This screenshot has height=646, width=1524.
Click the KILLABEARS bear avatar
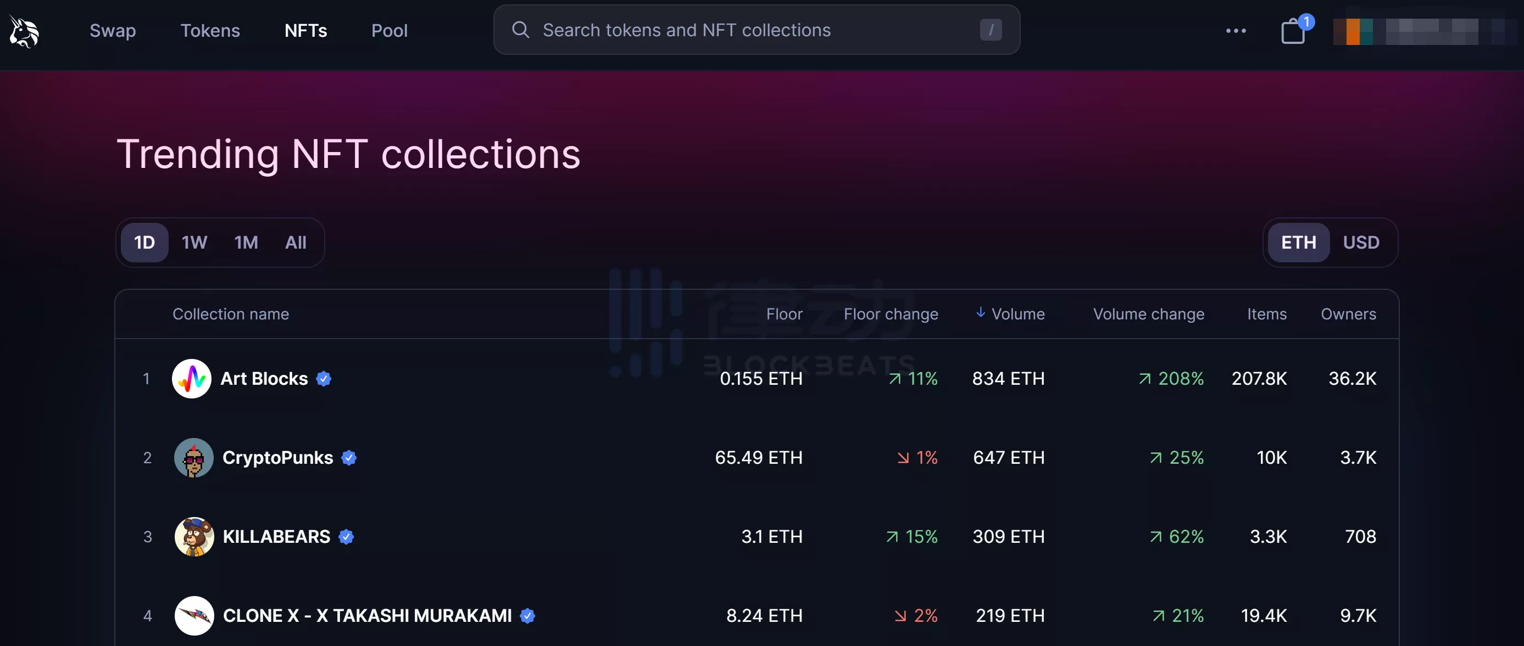coord(193,537)
